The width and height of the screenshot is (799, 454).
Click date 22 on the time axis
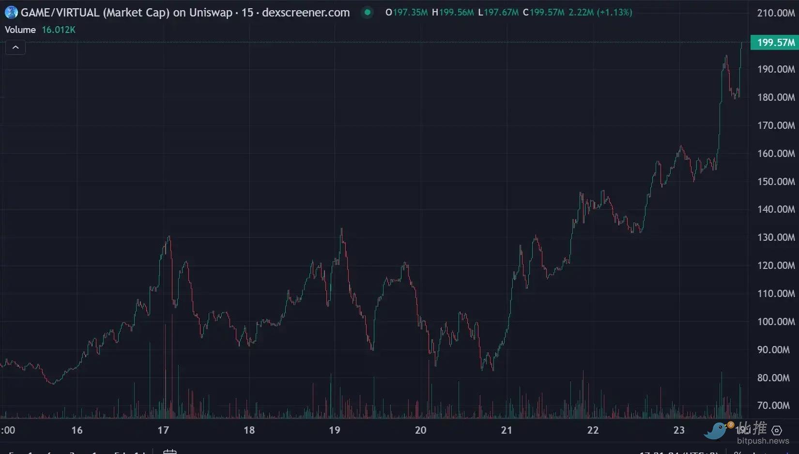tap(593, 430)
